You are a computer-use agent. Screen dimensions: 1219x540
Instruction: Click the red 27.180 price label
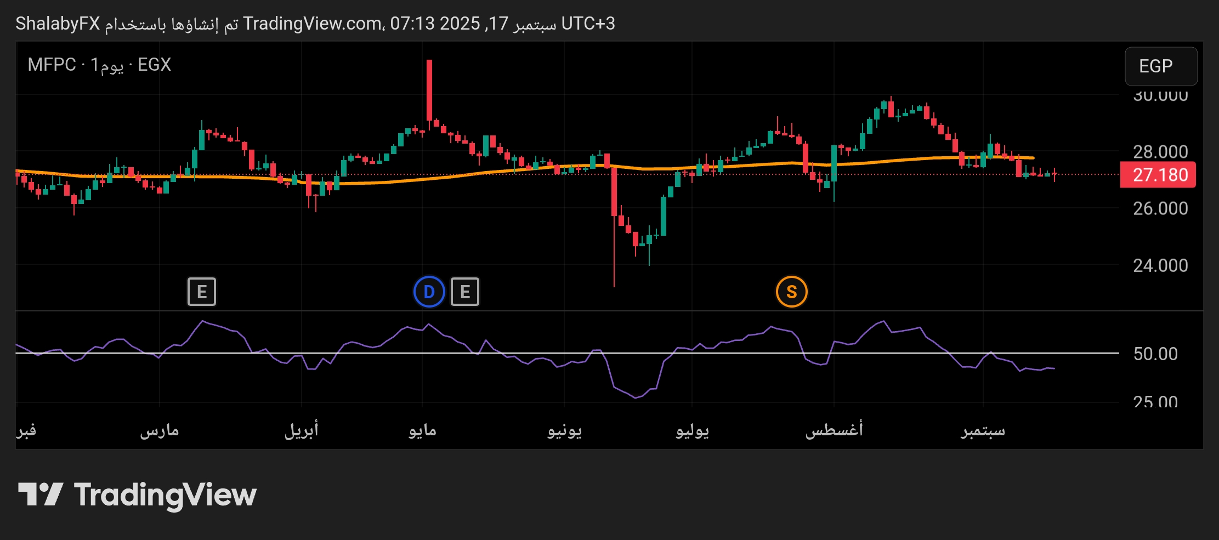click(x=1158, y=175)
